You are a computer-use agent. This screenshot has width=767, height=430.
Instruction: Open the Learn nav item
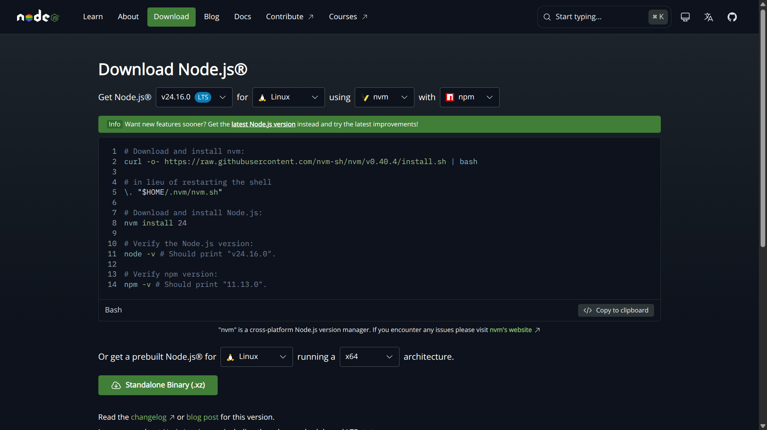click(93, 17)
